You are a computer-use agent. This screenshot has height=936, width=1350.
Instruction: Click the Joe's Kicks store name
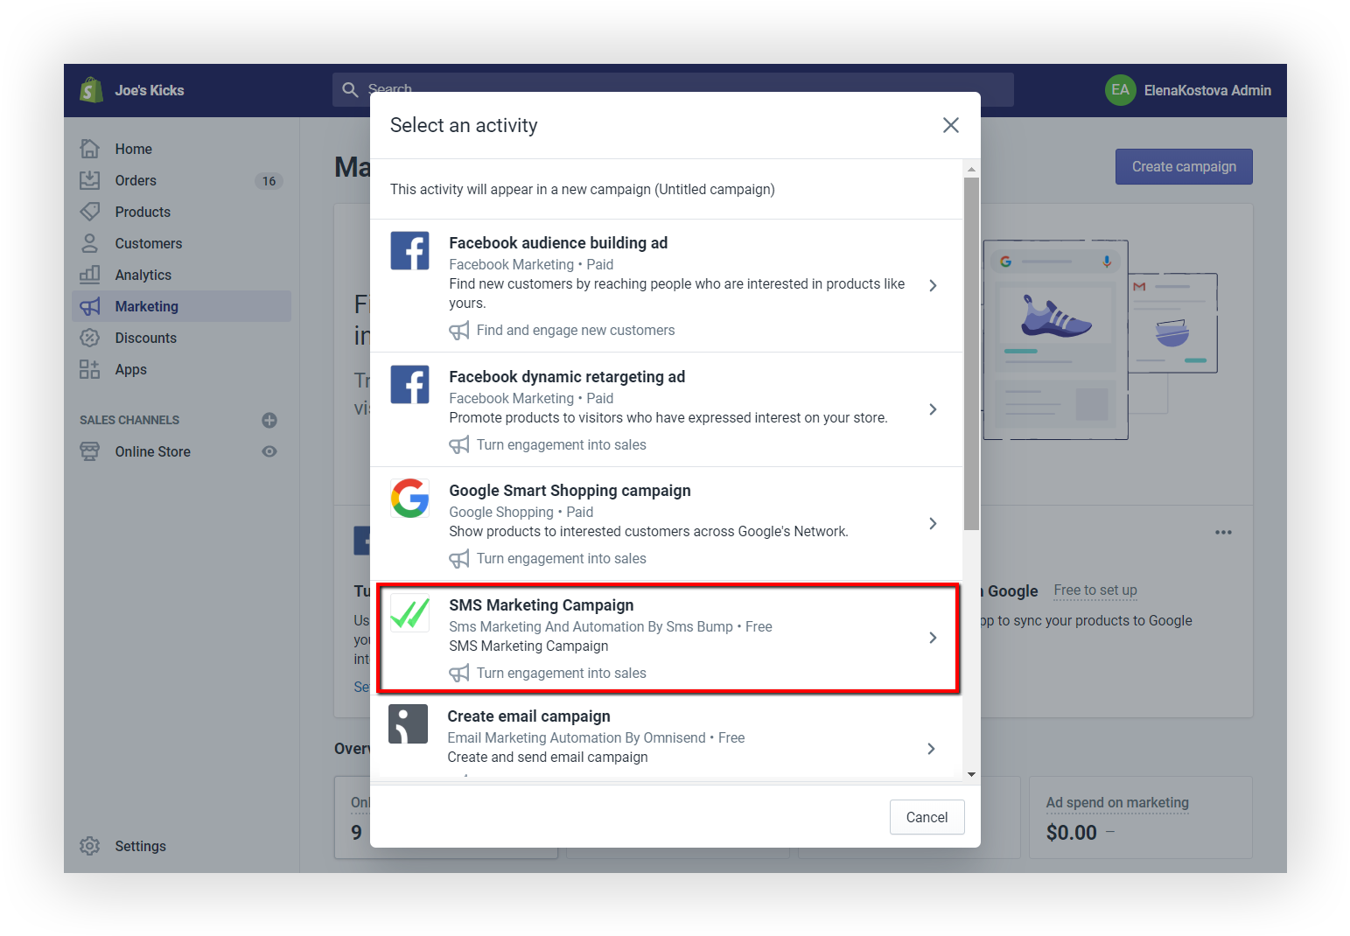click(x=150, y=90)
